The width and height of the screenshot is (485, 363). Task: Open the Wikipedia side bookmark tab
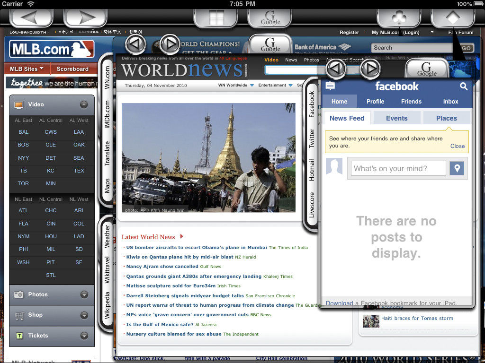coord(107,305)
